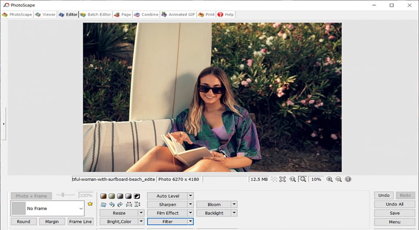Apply the Bloom effect

pos(214,204)
